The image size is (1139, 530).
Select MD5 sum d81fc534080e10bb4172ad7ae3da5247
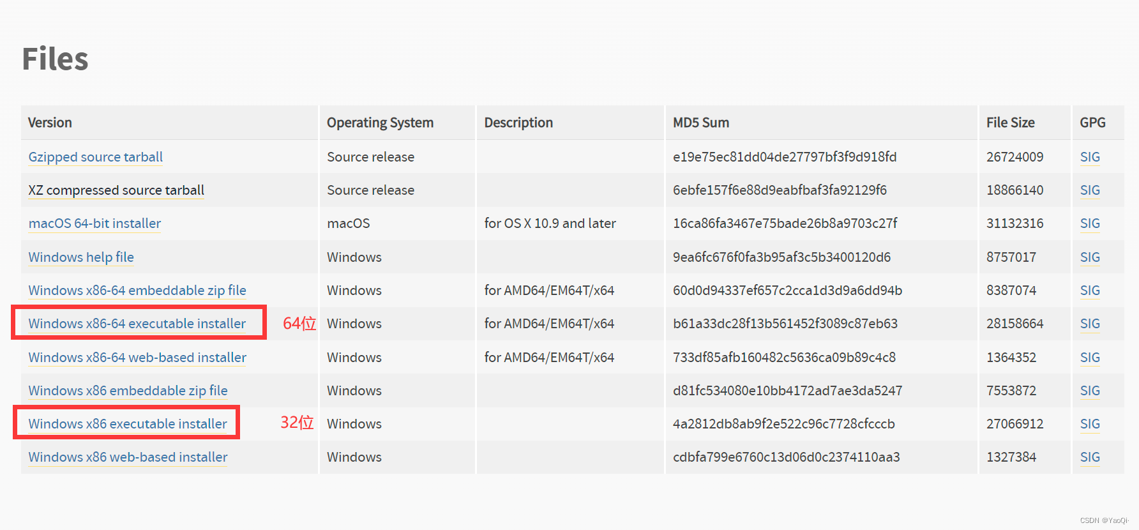click(787, 391)
